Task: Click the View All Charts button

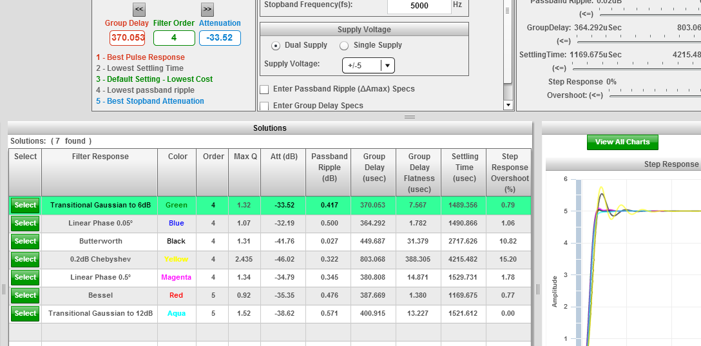Action: [622, 142]
